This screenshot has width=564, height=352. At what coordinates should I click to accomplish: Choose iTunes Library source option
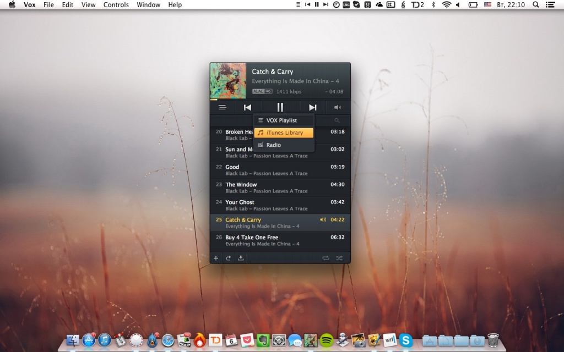[284, 133]
